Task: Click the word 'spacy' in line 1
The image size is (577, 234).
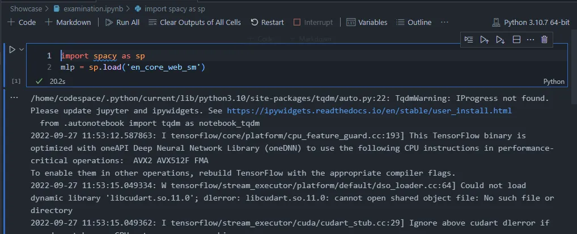Action: tap(105, 56)
